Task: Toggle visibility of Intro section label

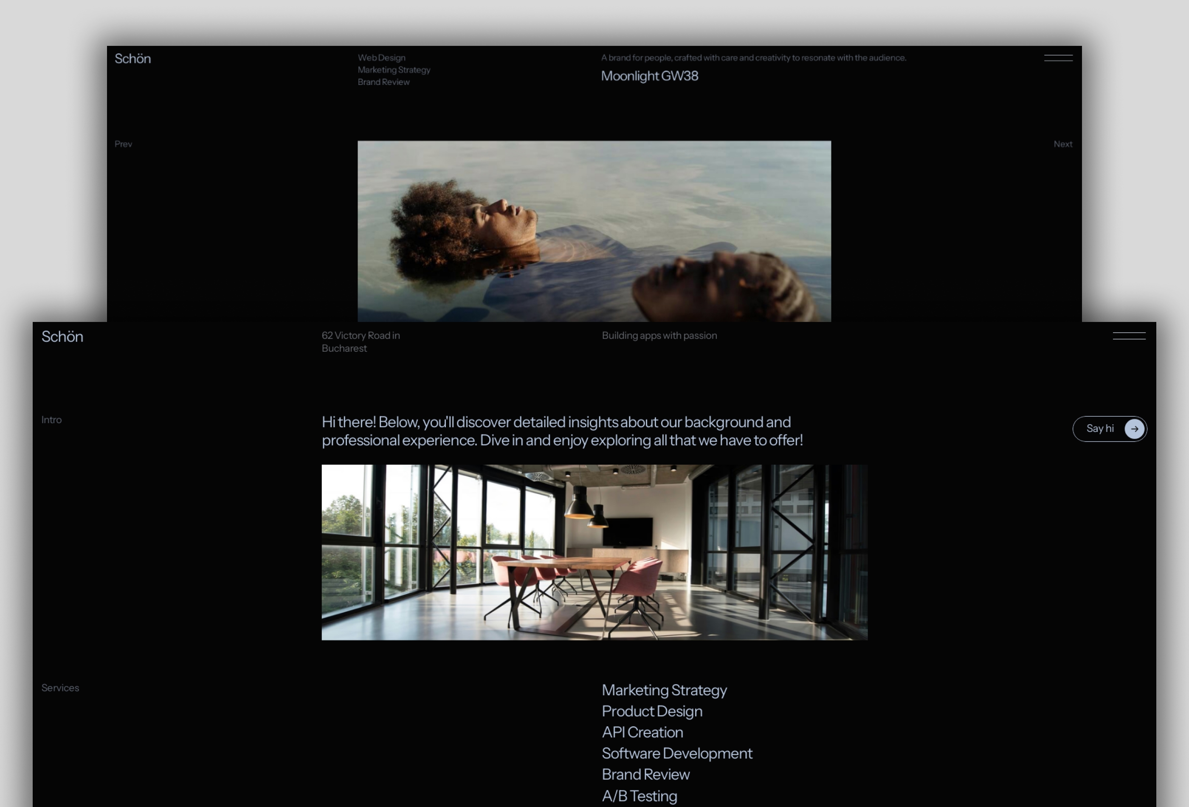Action: pos(51,419)
